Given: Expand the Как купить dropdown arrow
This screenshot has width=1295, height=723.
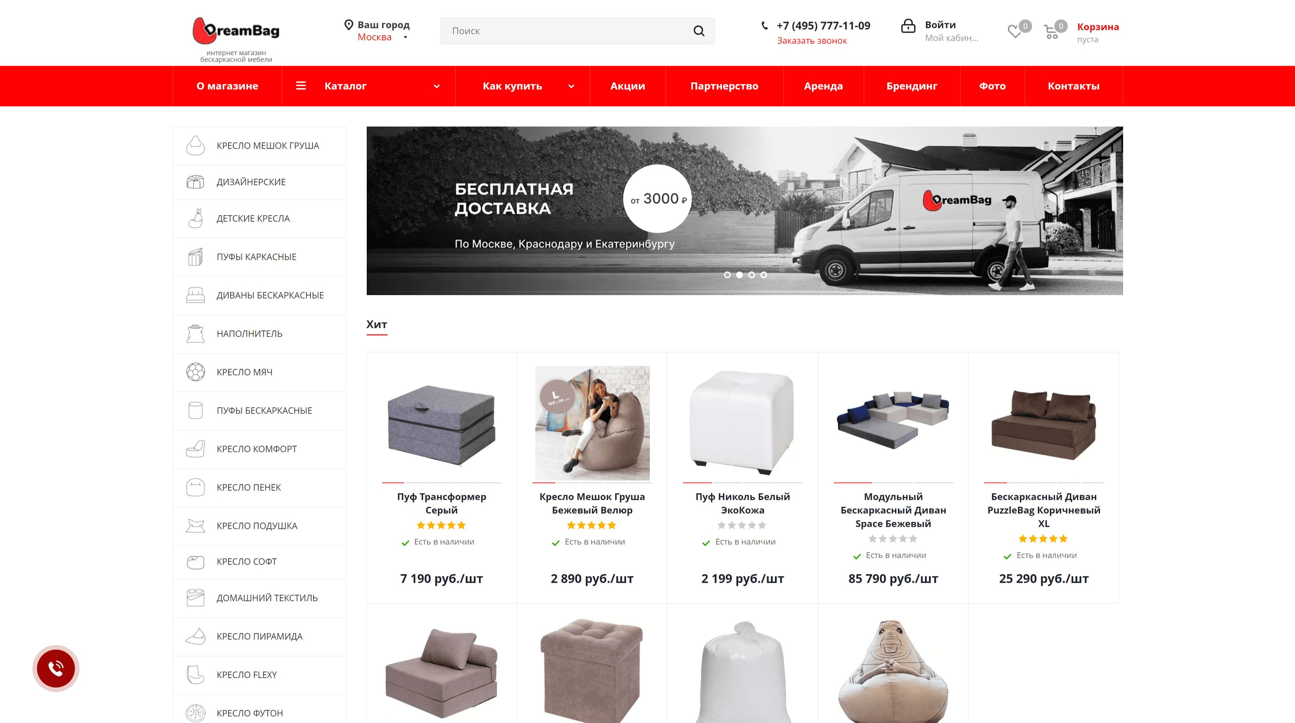Looking at the screenshot, I should (x=571, y=87).
